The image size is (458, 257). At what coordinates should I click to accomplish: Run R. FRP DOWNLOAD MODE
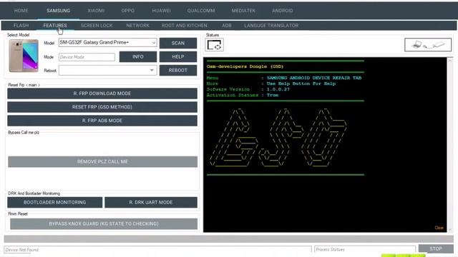102,94
